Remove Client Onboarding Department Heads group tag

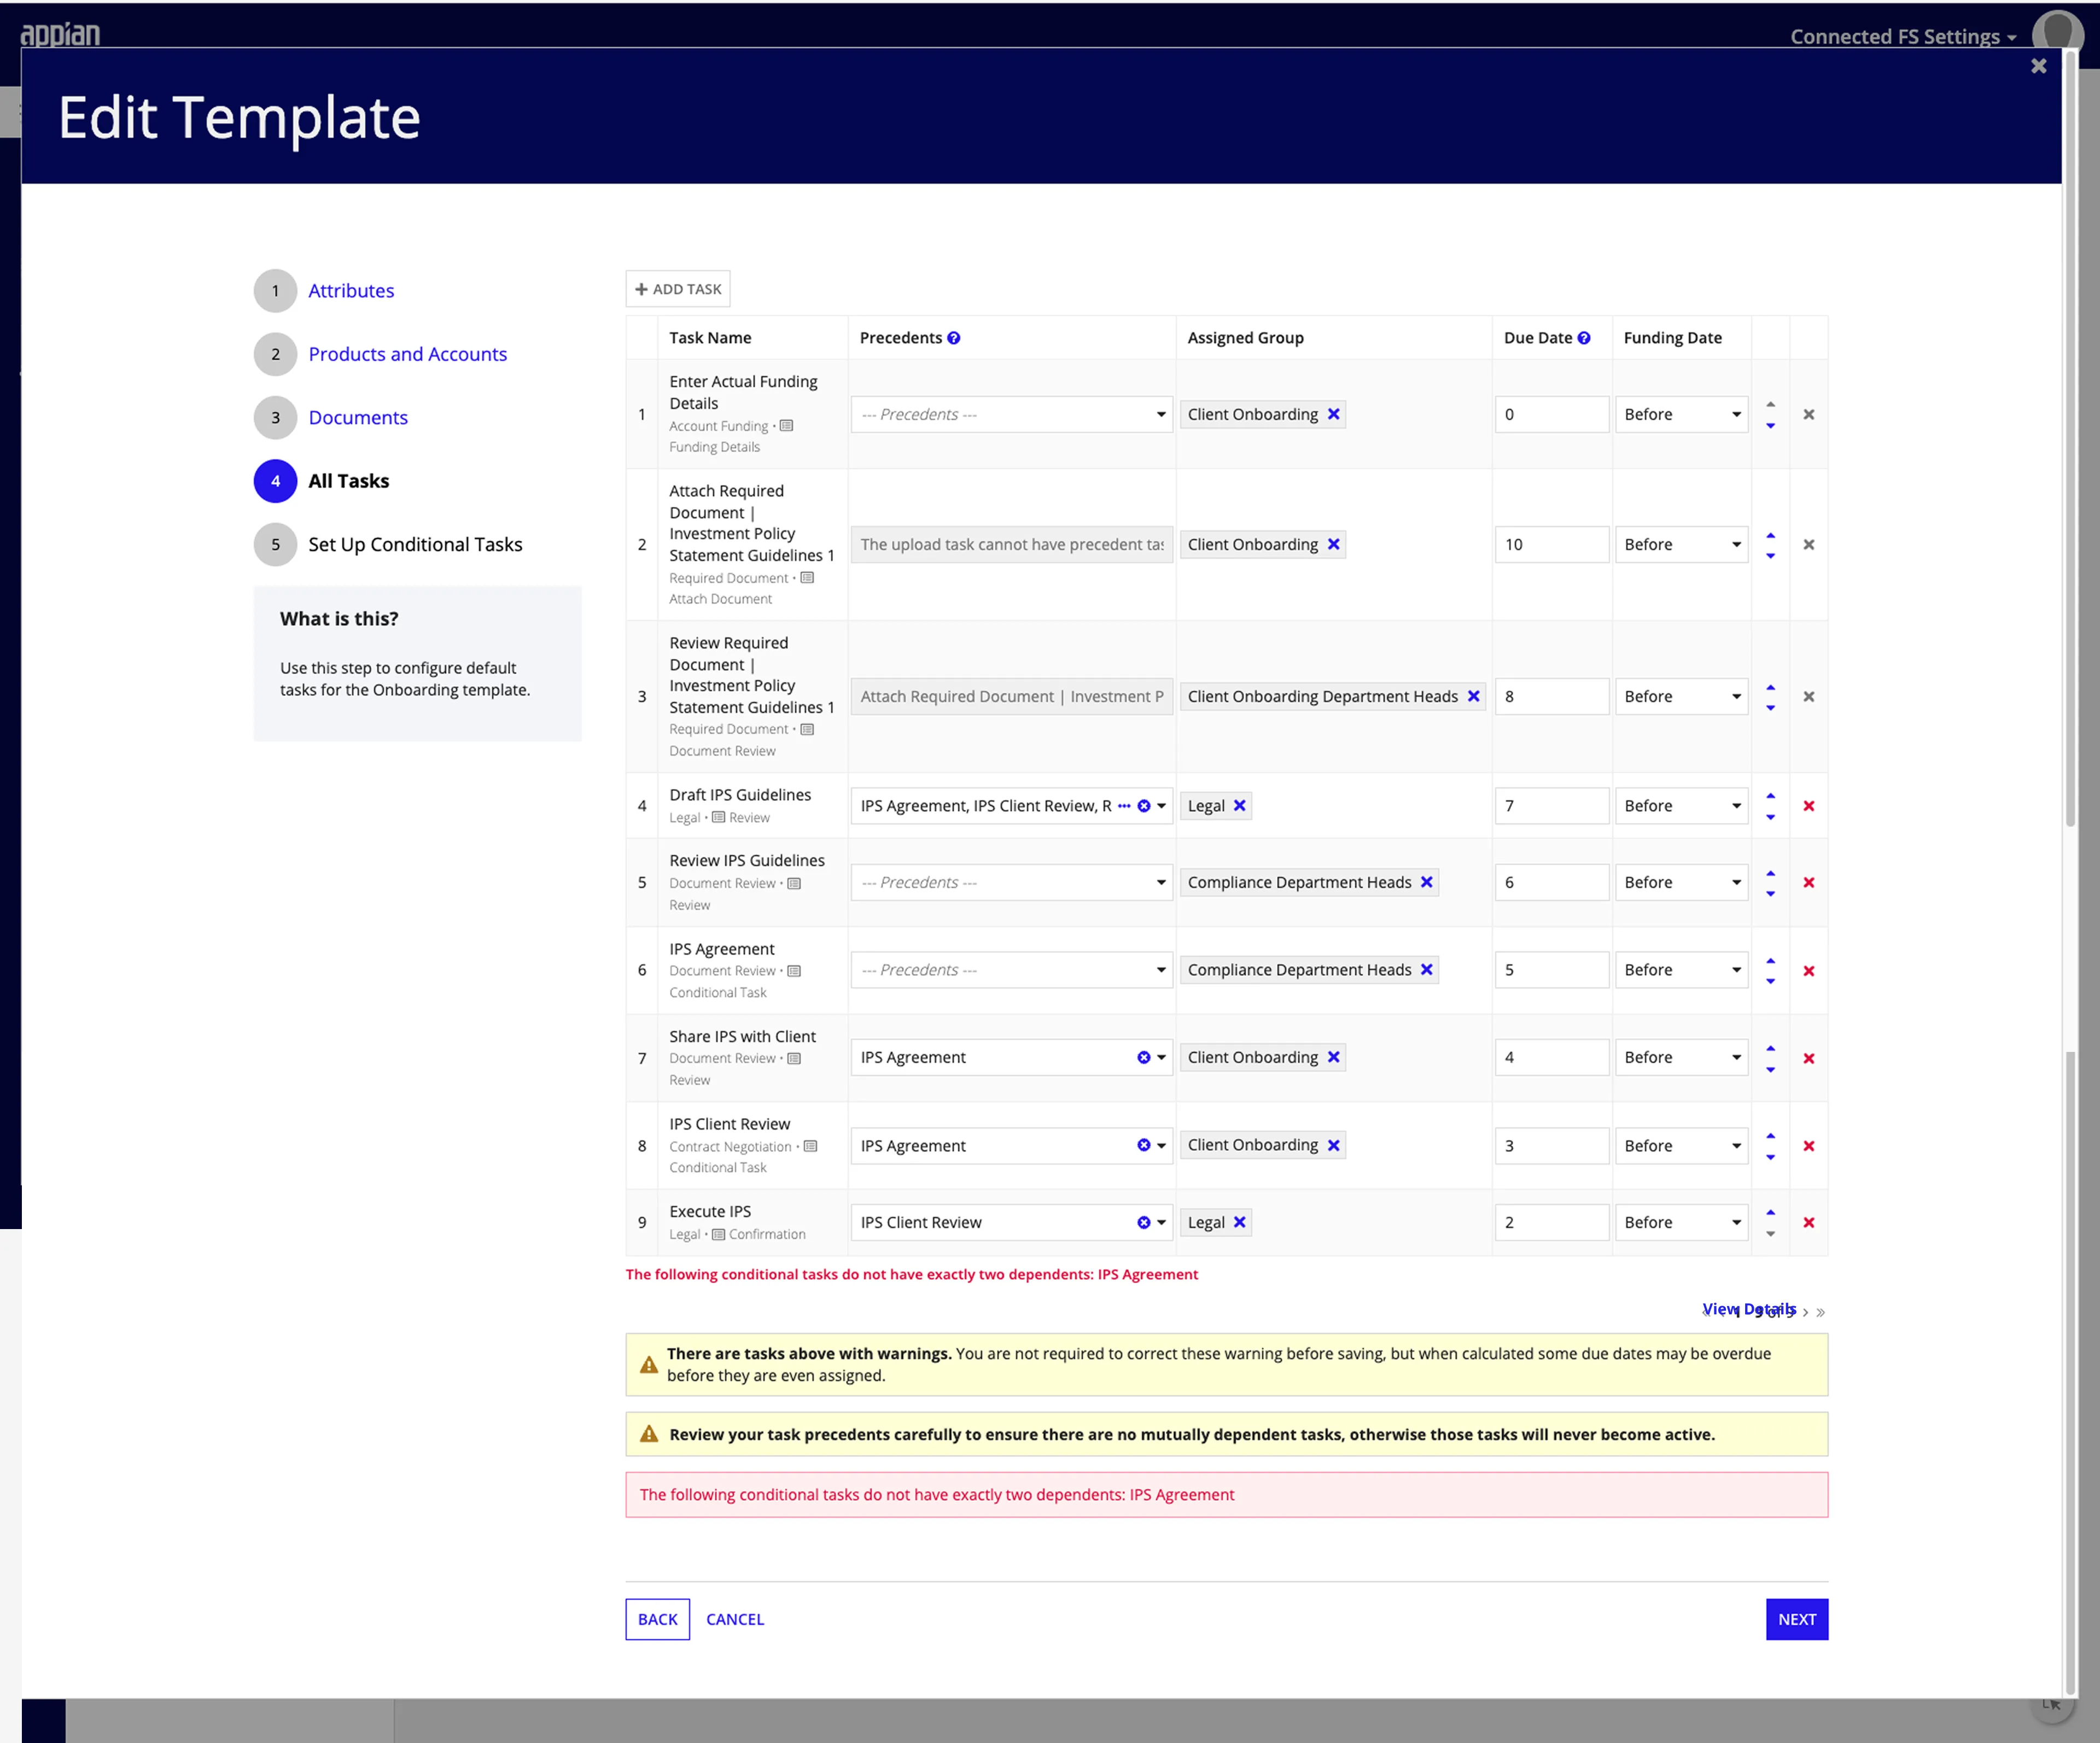pyautogui.click(x=1473, y=696)
